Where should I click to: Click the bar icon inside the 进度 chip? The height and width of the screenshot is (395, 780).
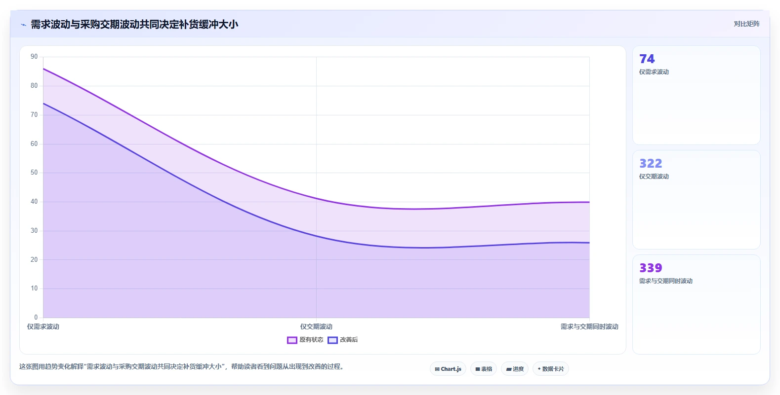click(508, 369)
